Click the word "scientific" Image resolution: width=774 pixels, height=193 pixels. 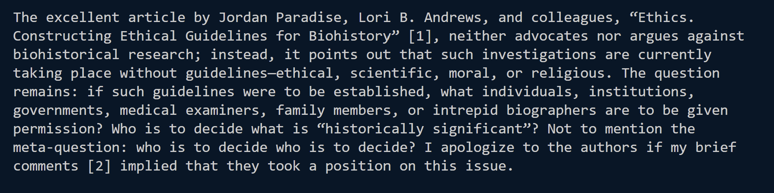[x=391, y=73]
